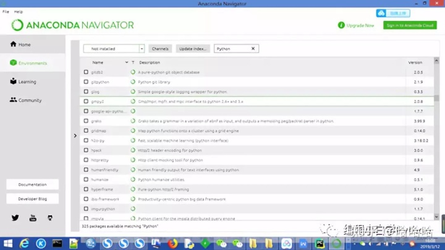Screen dimensions: 445x250
Task: Open PyCharm from taskbar
Action: point(320,243)
